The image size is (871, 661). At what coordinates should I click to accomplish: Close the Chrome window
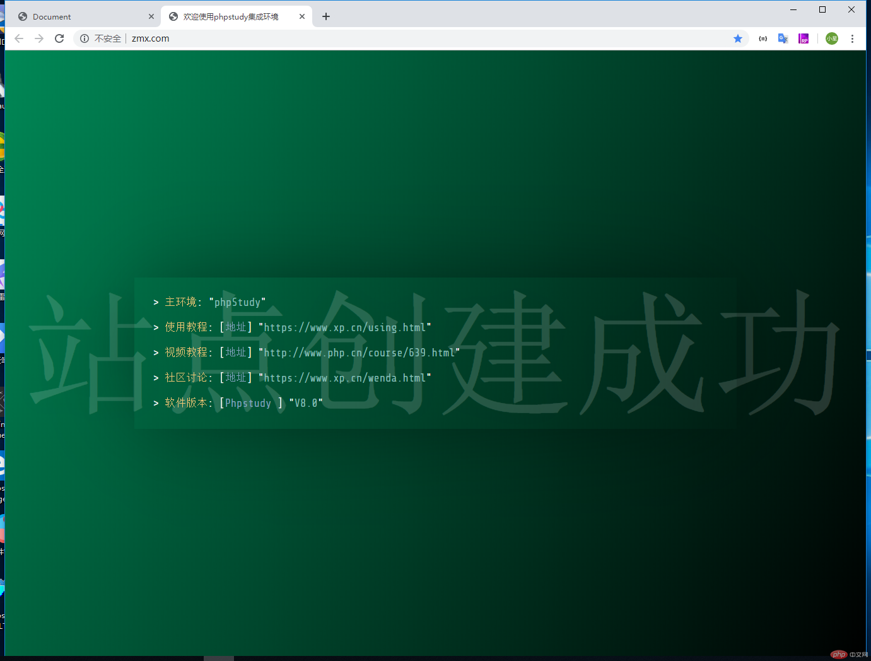coord(851,9)
